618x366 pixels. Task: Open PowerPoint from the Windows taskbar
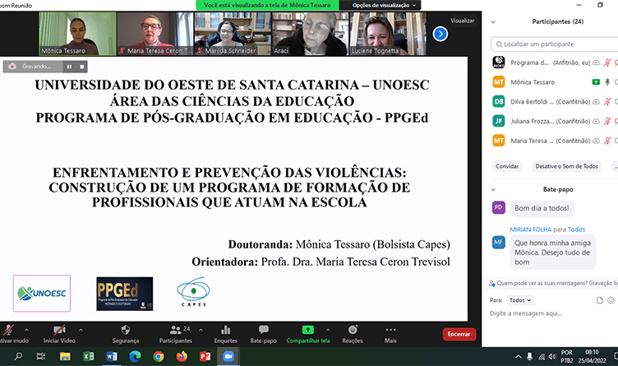(205, 356)
